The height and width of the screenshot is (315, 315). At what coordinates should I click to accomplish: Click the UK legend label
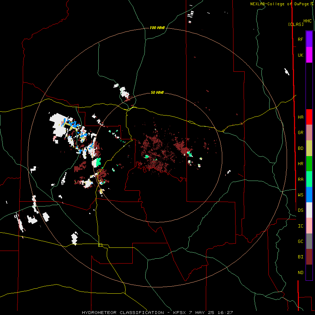coord(300,55)
